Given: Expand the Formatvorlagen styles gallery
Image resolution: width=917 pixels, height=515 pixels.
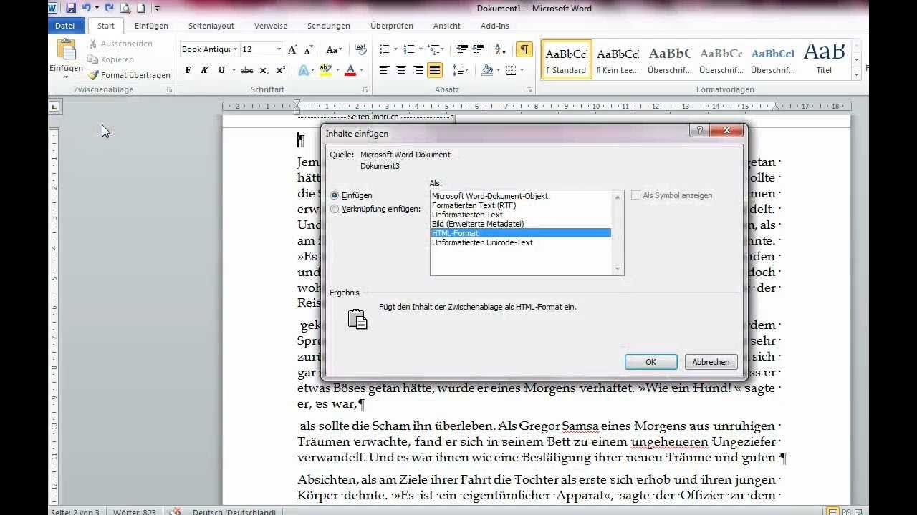Looking at the screenshot, I should 856,74.
